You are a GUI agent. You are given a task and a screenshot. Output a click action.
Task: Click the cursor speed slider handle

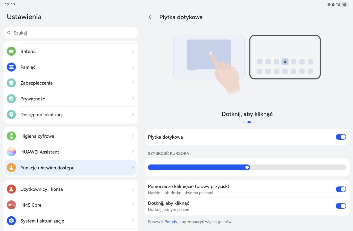tap(247, 167)
